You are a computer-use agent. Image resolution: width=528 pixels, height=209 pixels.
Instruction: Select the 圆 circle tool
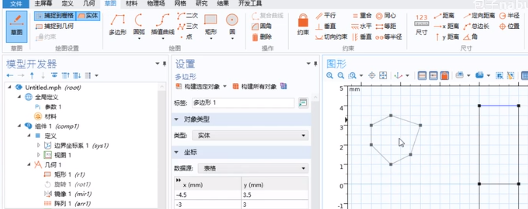[x=232, y=24]
